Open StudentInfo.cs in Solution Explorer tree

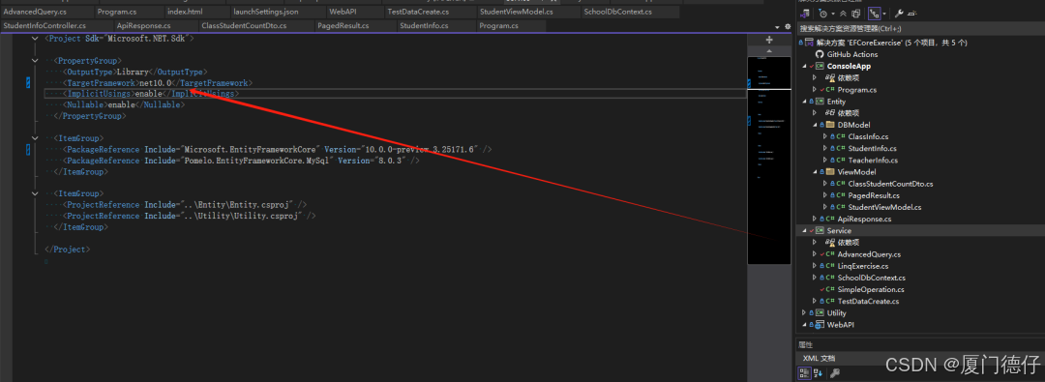pyautogui.click(x=872, y=149)
